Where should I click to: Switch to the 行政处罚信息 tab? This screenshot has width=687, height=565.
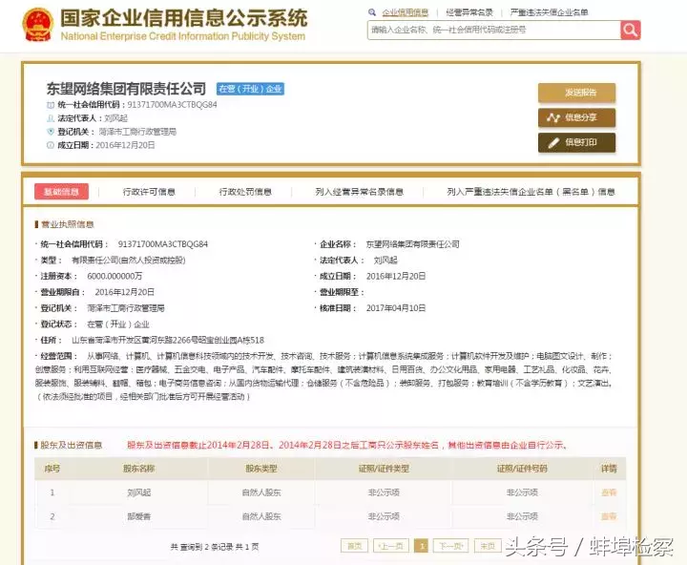[x=245, y=192]
